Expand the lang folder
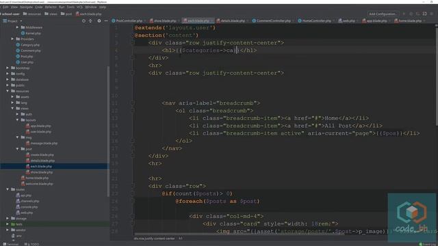438x246 pixels. tap(12, 102)
